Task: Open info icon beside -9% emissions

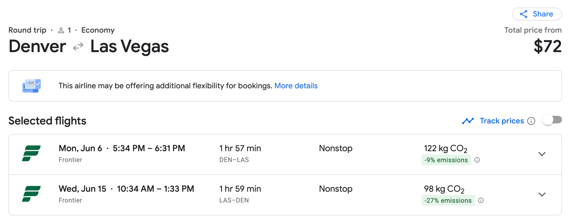Action: [477, 160]
